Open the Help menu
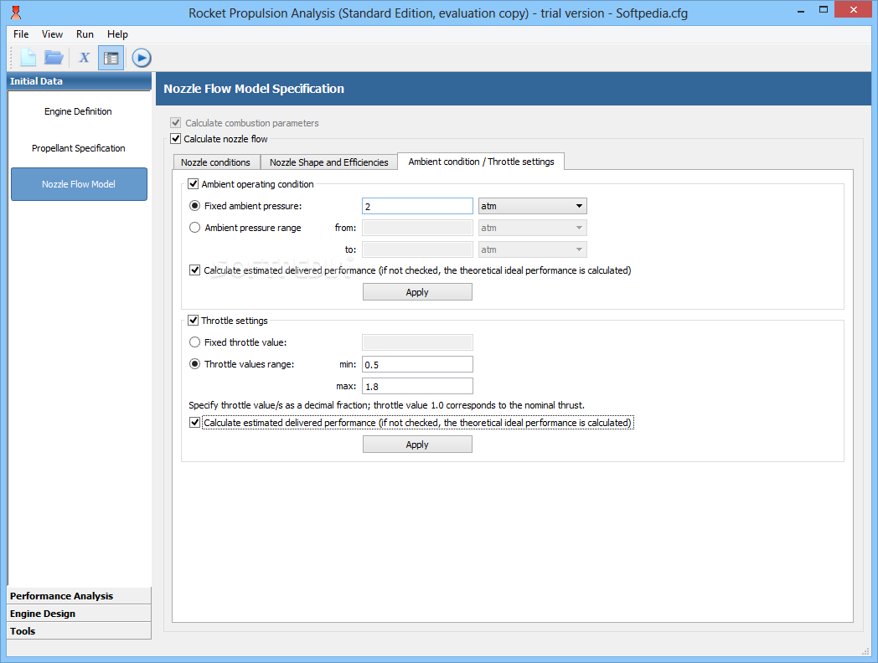Image resolution: width=878 pixels, height=663 pixels. click(x=117, y=34)
